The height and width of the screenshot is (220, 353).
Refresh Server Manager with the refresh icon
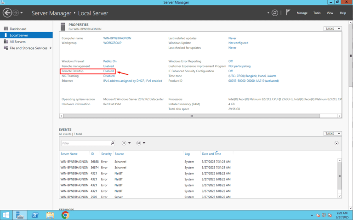pos(275,13)
